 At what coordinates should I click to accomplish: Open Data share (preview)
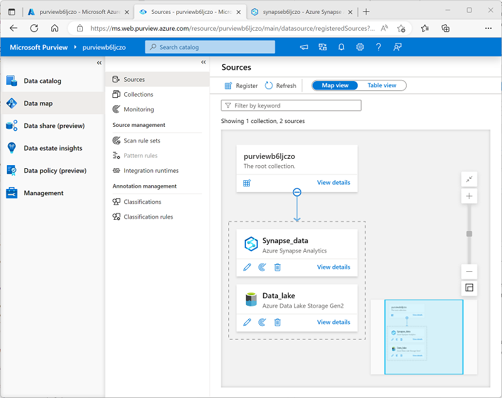pyautogui.click(x=54, y=126)
